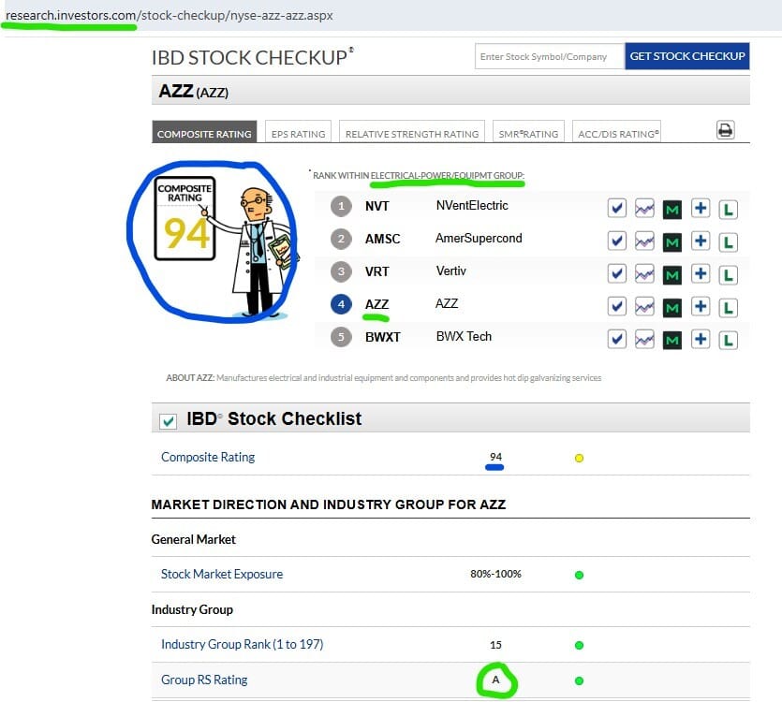The height and width of the screenshot is (702, 782).
Task: Open the Group RS Rating link
Action: pyautogui.click(x=204, y=680)
